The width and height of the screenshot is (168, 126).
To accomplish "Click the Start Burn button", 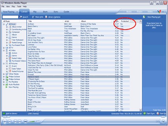I will pyautogui.click(x=161, y=114).
